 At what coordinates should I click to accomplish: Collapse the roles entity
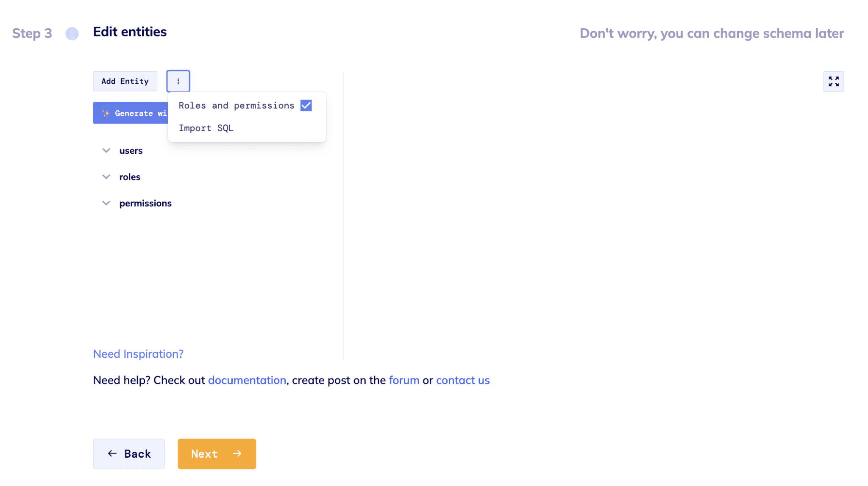coord(106,177)
